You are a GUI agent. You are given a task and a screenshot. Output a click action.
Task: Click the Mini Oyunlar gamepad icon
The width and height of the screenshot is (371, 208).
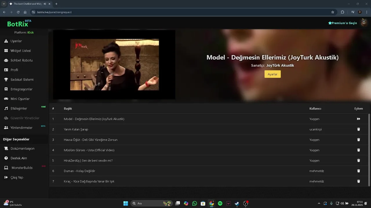6,99
